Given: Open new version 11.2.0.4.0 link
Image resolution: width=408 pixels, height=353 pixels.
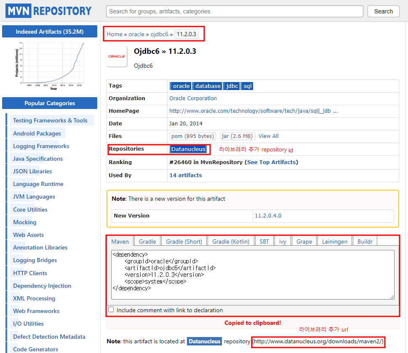Looking at the screenshot, I should pos(268,216).
